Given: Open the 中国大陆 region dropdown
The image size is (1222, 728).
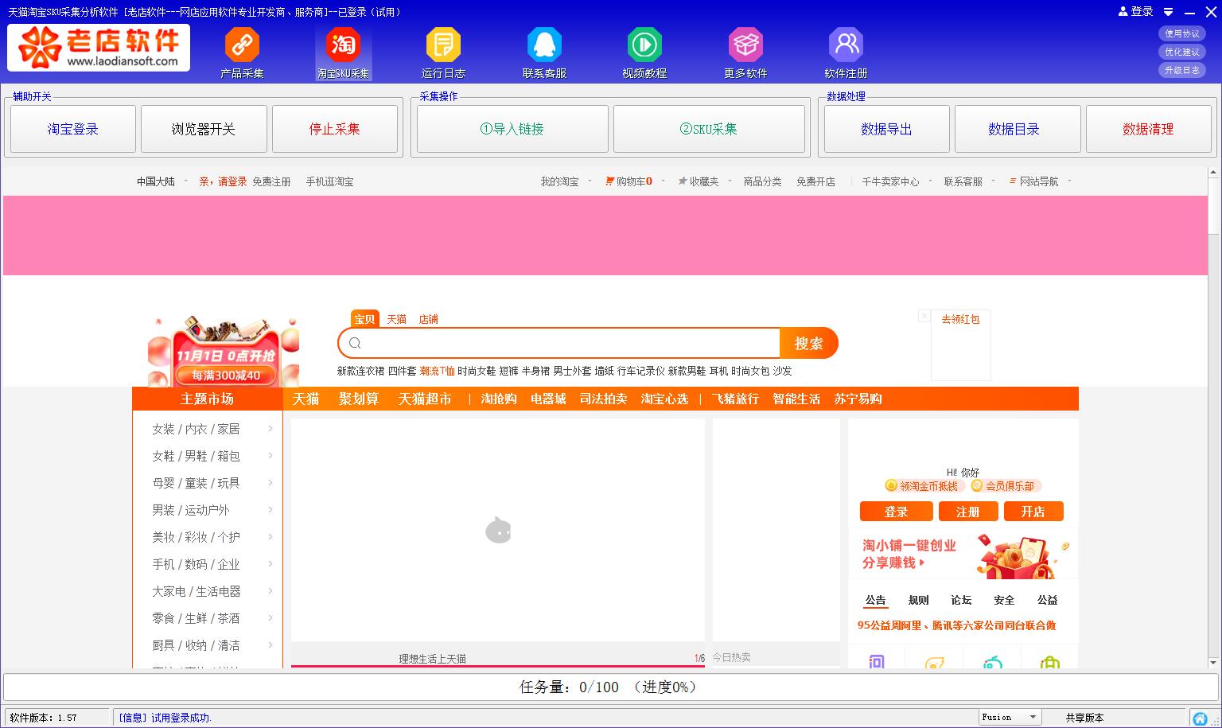Looking at the screenshot, I should tap(156, 181).
